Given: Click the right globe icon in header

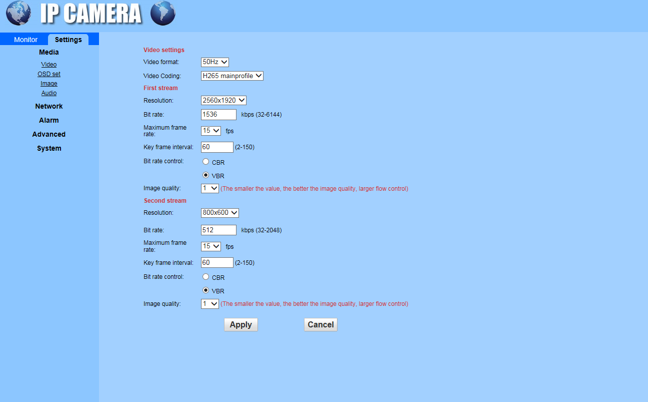Looking at the screenshot, I should 162,13.
